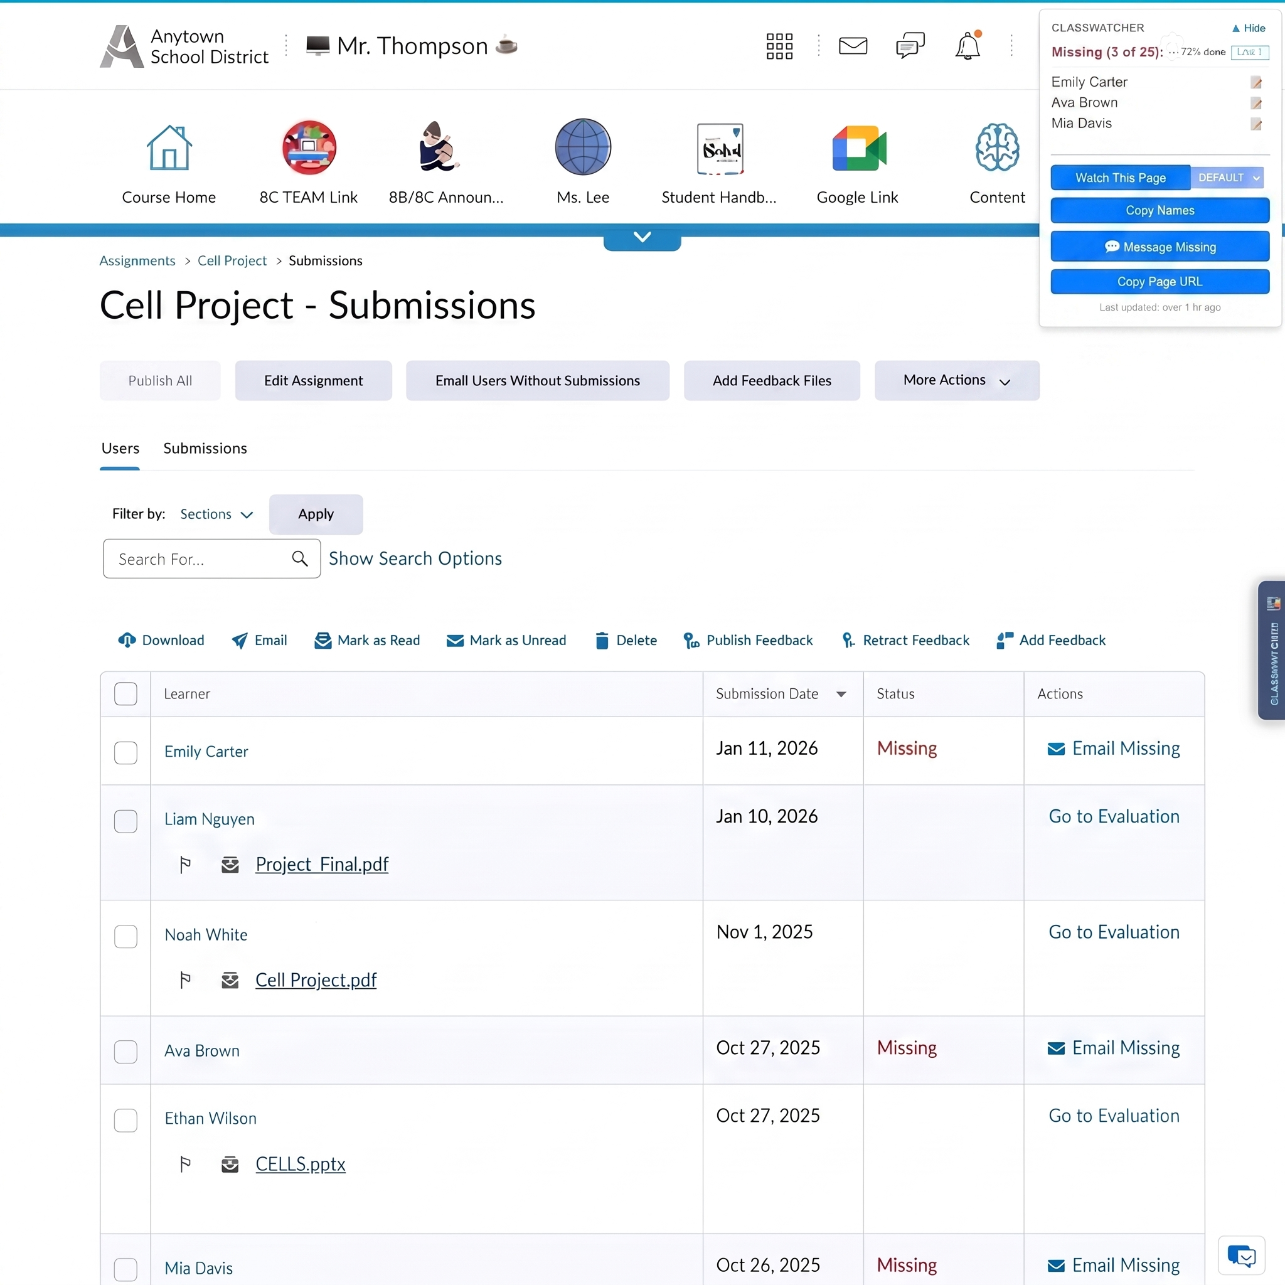Click the Message Missing button
Viewport: 1285px width, 1285px height.
[1160, 247]
